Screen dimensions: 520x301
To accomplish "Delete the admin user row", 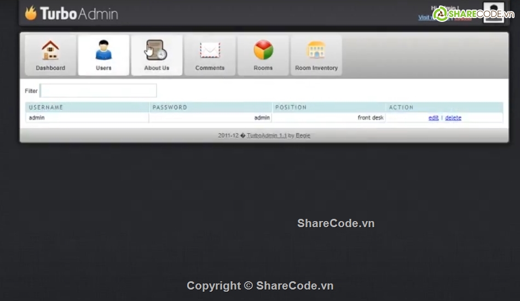I will (x=453, y=118).
